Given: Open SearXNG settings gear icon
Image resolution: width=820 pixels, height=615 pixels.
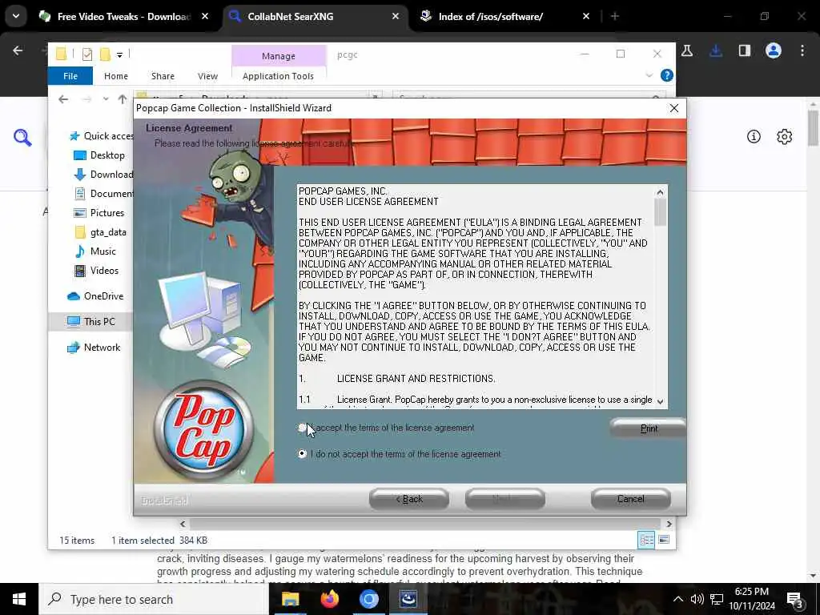Looking at the screenshot, I should click(x=785, y=137).
